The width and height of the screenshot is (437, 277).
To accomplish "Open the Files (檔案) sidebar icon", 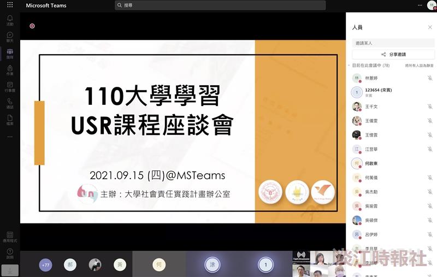I will point(10,120).
